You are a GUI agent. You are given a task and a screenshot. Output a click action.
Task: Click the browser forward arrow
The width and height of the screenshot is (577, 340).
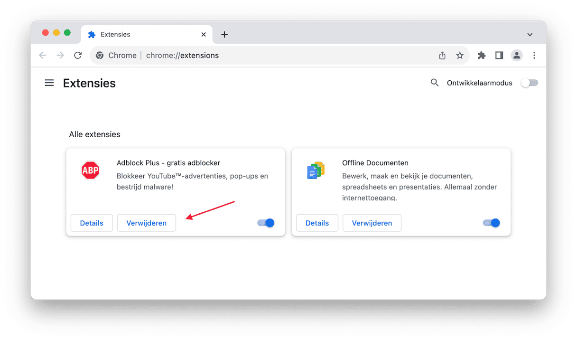(60, 56)
